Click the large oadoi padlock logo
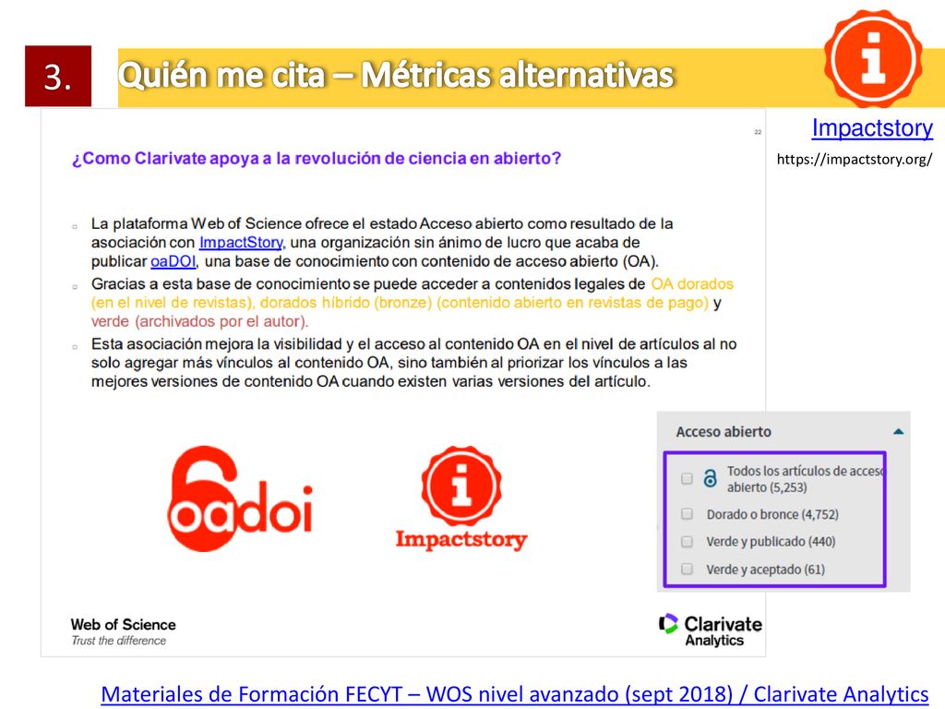The image size is (945, 709). click(240, 499)
